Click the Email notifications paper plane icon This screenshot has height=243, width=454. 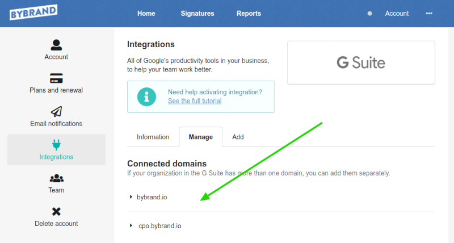tap(56, 111)
